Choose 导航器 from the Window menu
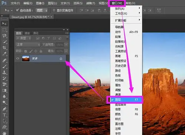This screenshot has height=135, width=185. pyautogui.click(x=126, y=27)
